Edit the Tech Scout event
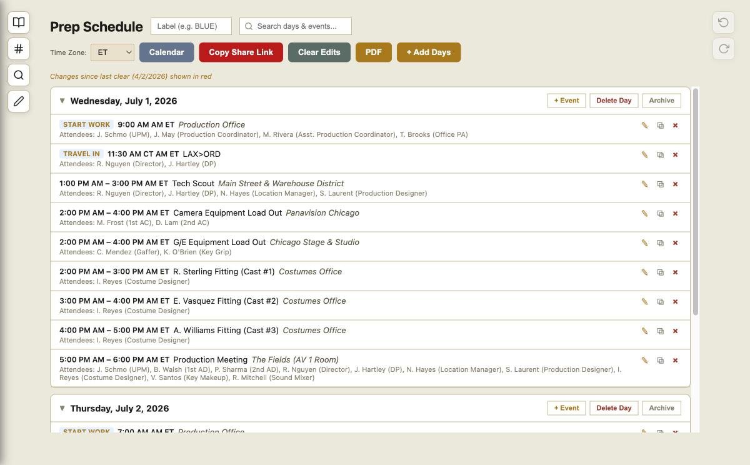 tap(644, 184)
